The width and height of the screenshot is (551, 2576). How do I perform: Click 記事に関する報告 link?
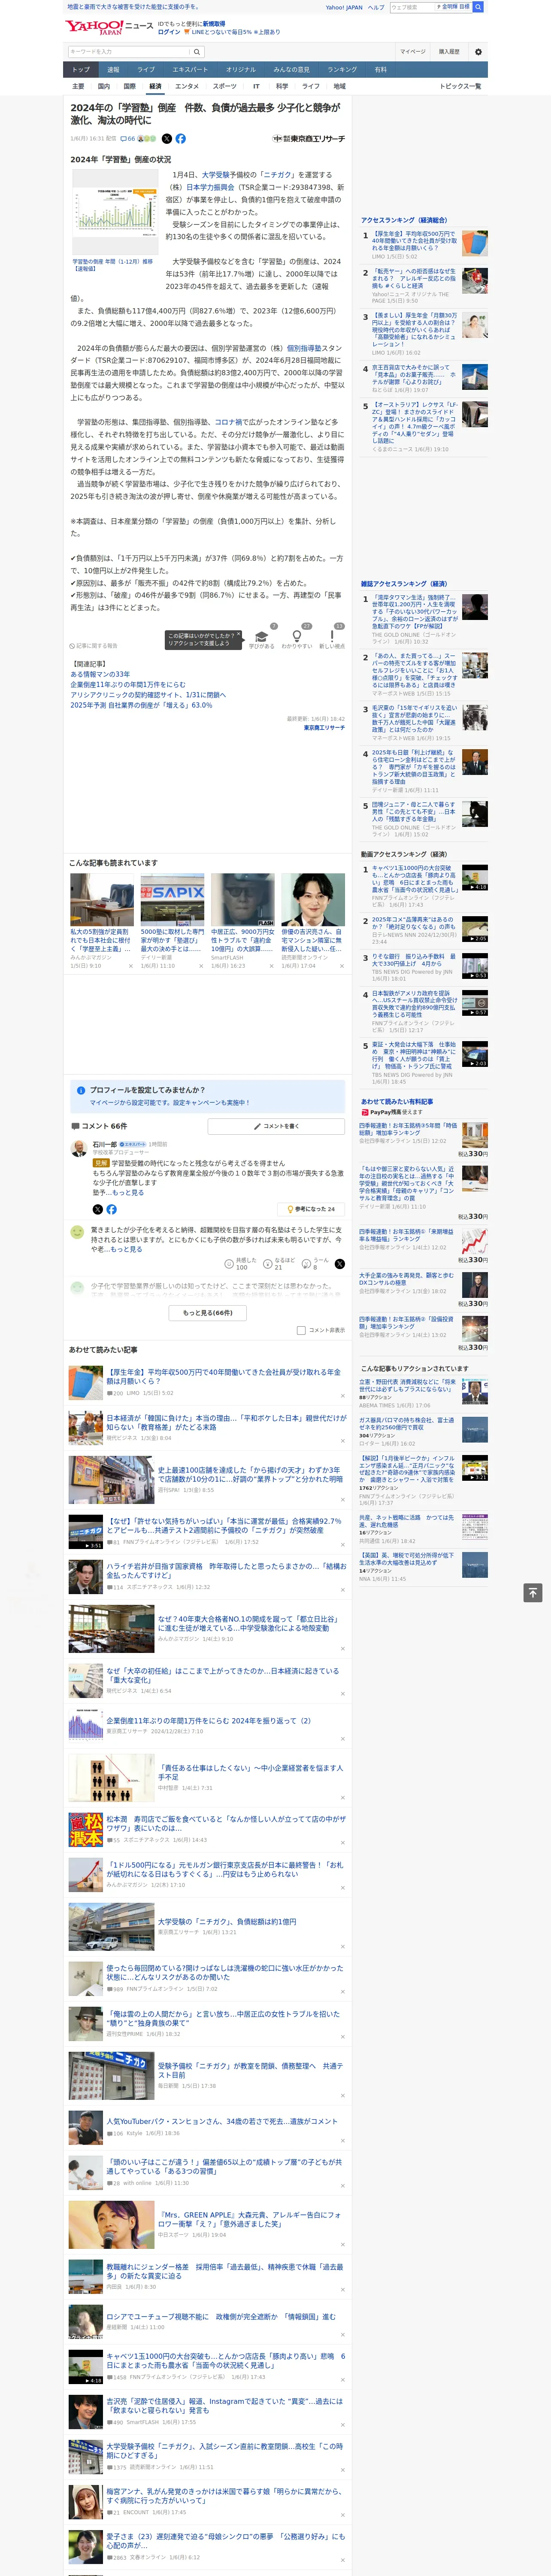pos(94,646)
